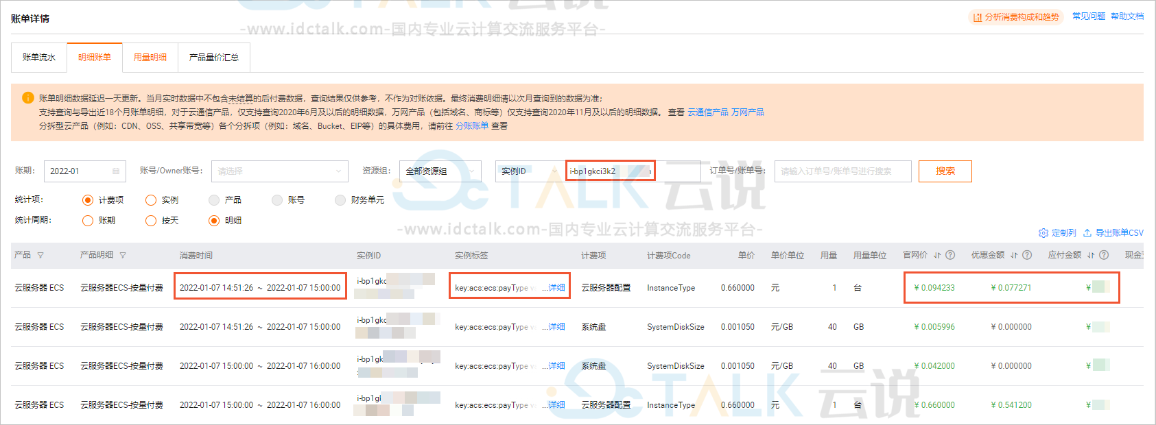
Task: Open the 分析消费构成和趋势 chart icon
Action: 978,17
